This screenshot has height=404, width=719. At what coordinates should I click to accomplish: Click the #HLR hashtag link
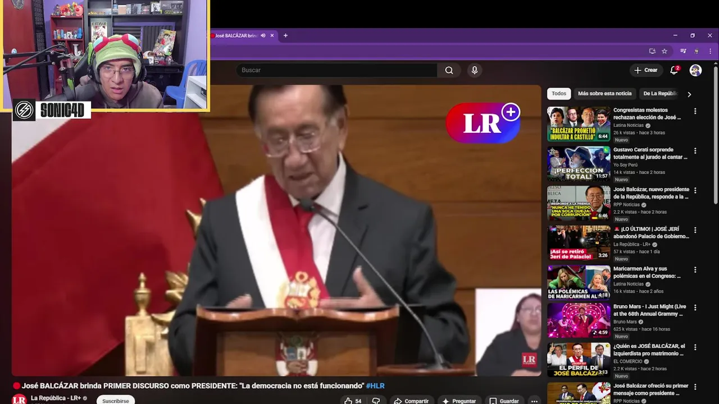pos(375,385)
